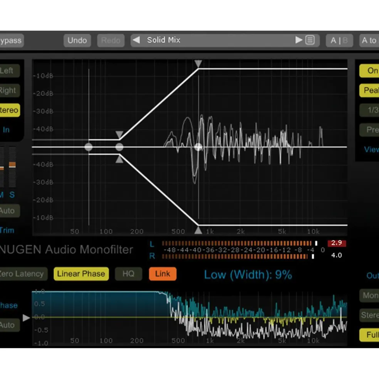Image resolution: width=379 pixels, height=379 pixels.
Task: Switch the A|B comparison slot
Action: coord(339,40)
